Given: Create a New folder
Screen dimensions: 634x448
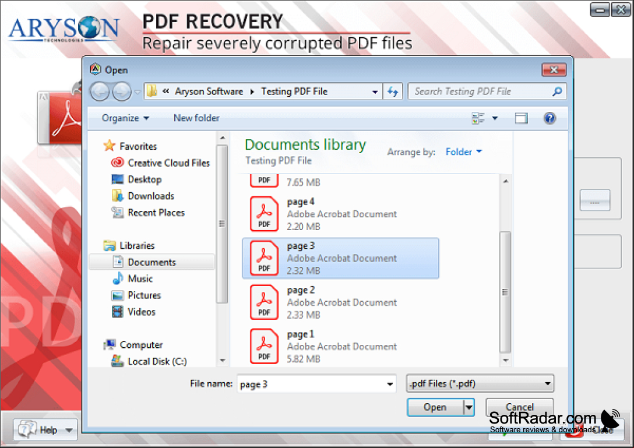Looking at the screenshot, I should (196, 118).
